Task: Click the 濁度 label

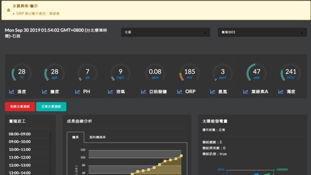Action: coord(291,92)
